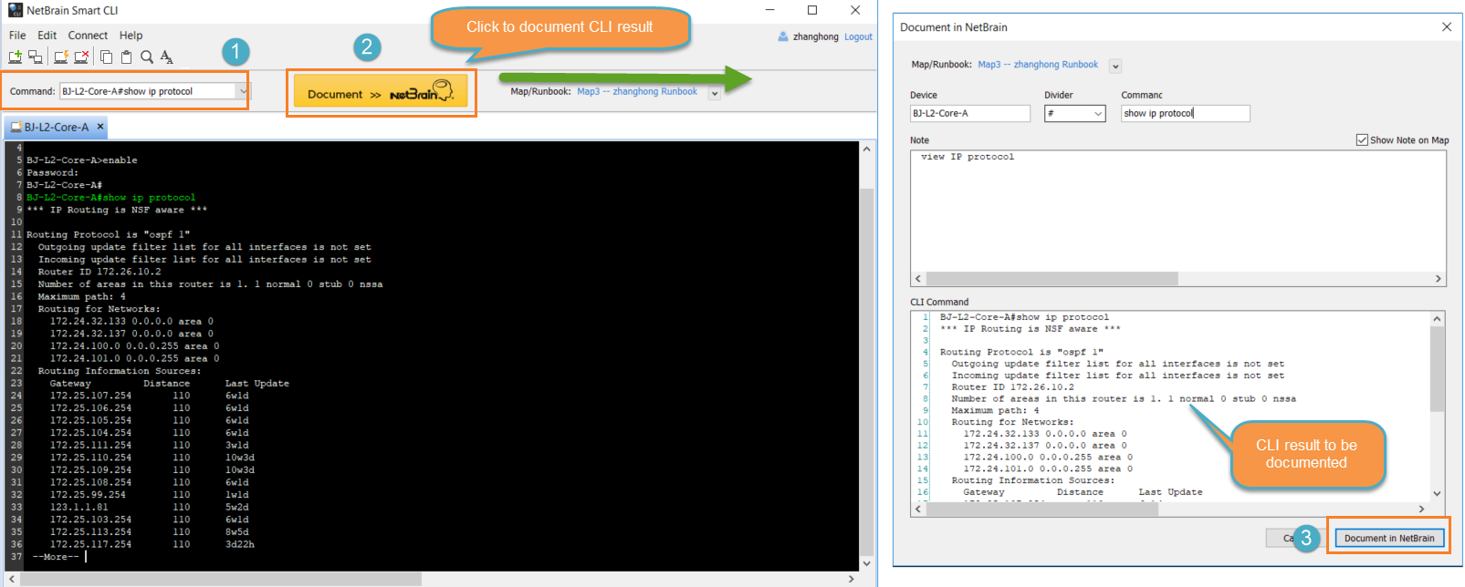This screenshot has width=1465, height=587.
Task: Click terminal vertical scrollbar up arrow
Action: point(866,149)
